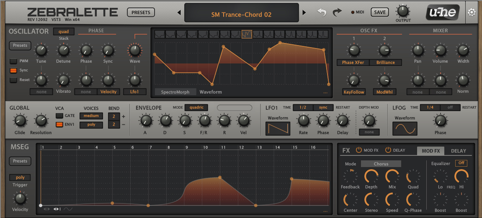Toggle the Equalizer Off button
The image size is (482, 218).
pyautogui.click(x=461, y=163)
